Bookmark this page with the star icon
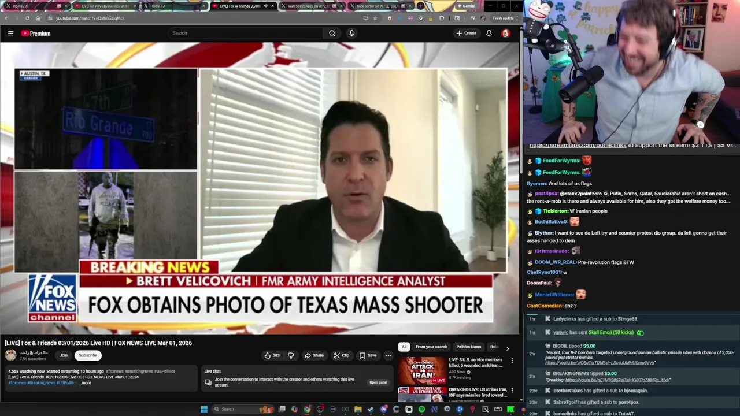This screenshot has width=740, height=416. [375, 18]
